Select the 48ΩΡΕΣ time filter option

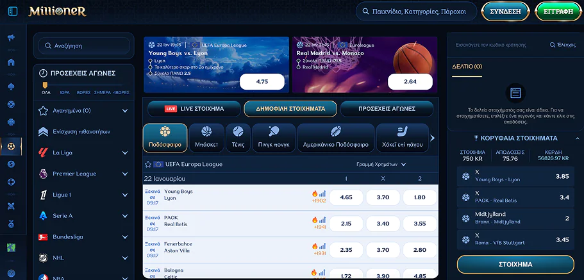pos(121,92)
